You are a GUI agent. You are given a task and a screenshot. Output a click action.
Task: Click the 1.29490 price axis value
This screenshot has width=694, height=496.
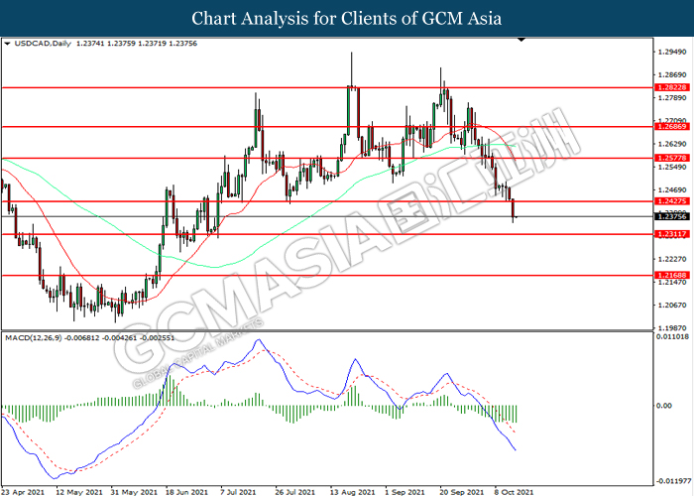[672, 53]
